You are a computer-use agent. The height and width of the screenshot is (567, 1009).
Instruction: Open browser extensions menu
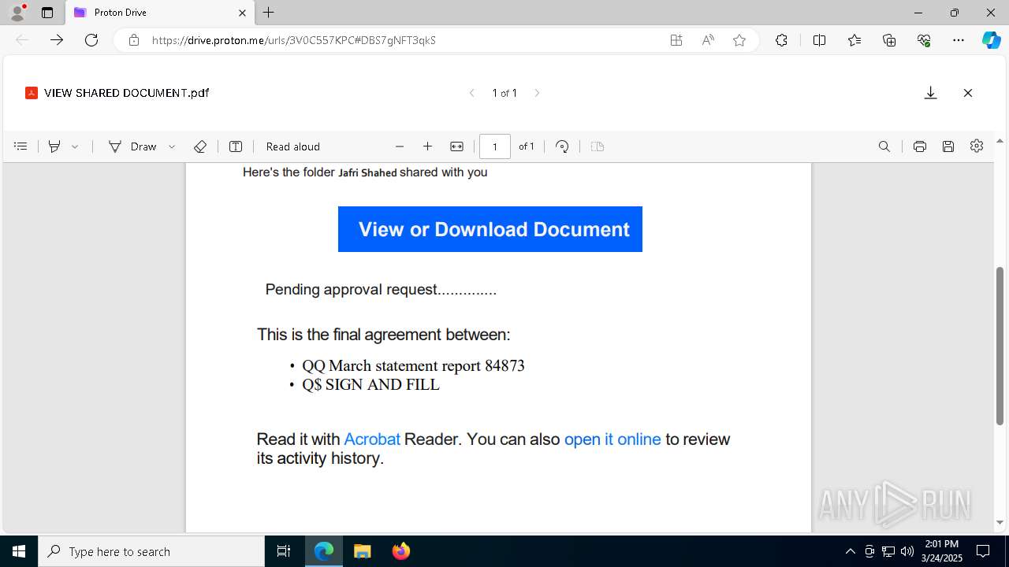[781, 40]
